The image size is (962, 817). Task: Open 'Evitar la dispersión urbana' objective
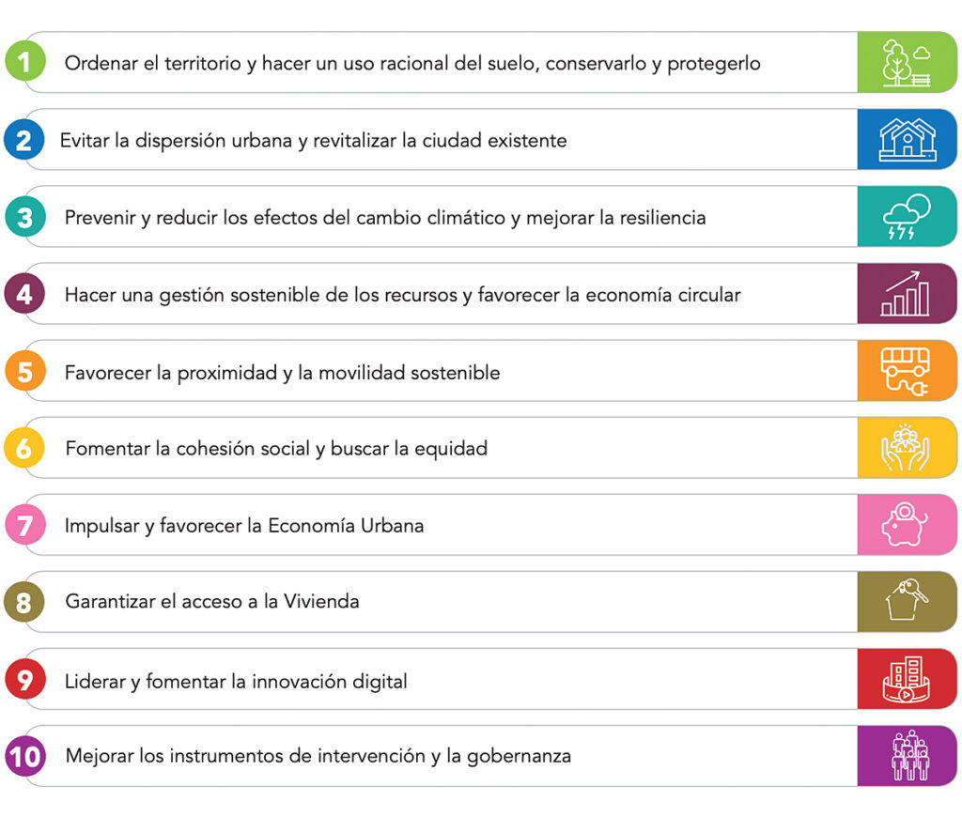point(313,141)
